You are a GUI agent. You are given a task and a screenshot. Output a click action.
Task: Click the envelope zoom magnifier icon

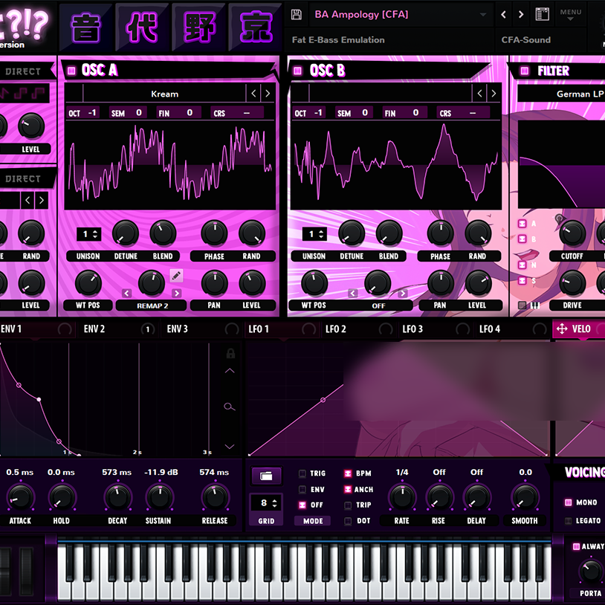[x=230, y=407]
